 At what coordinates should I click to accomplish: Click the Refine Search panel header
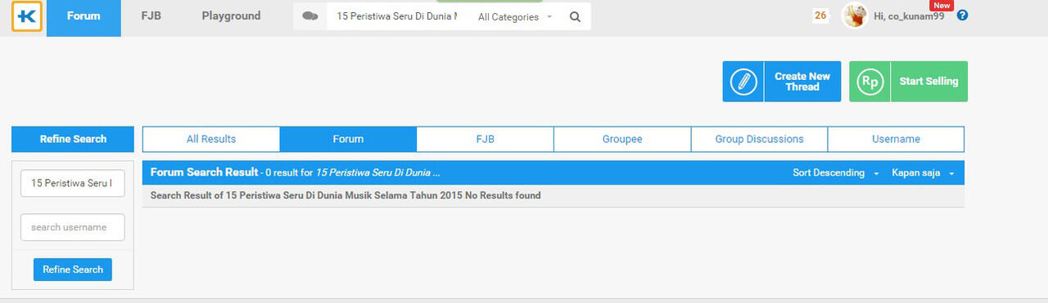(x=73, y=139)
